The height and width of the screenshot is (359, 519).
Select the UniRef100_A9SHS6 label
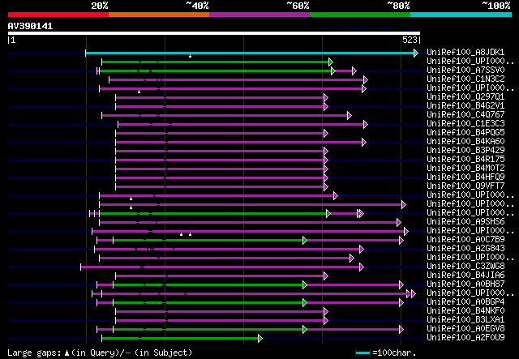click(465, 222)
